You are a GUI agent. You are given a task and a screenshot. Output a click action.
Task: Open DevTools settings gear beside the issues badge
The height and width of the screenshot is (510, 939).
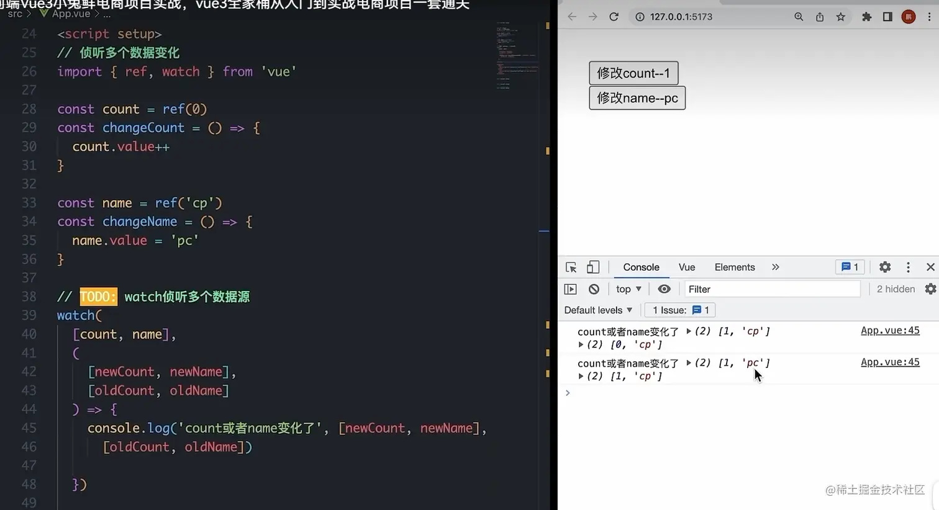point(885,267)
